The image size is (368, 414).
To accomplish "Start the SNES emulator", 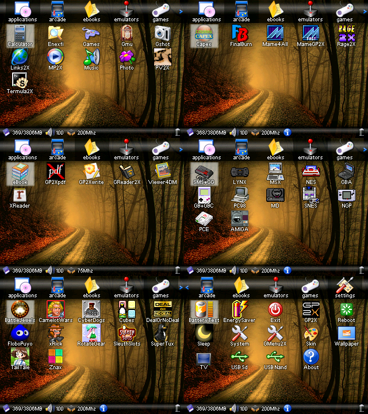I will (310, 197).
